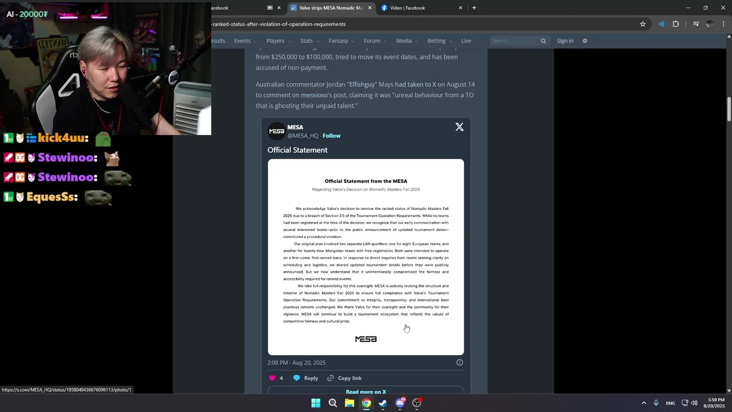The image size is (732, 412).
Task: Open the Windows Start menu
Action: 316,403
